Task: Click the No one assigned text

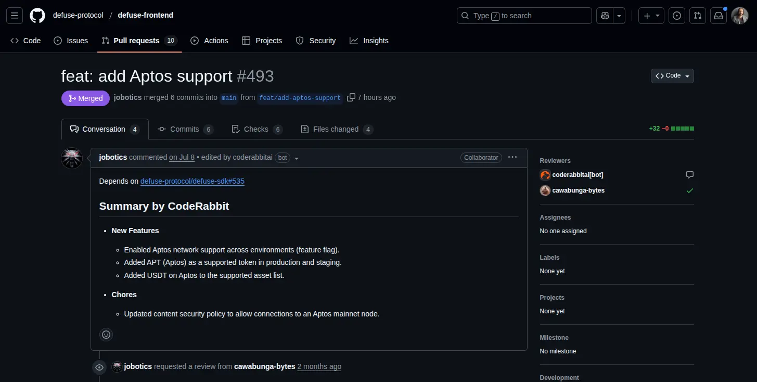Action: [x=563, y=231]
